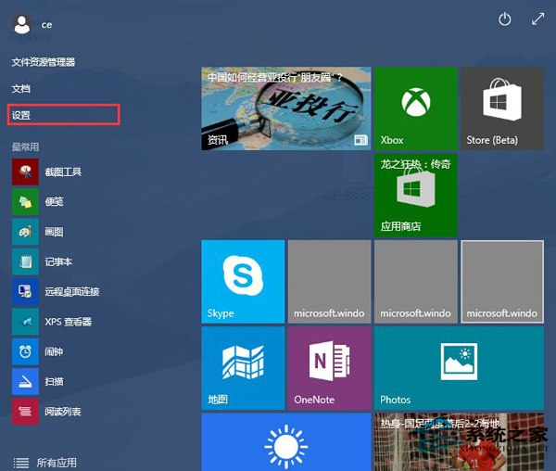Click the 记事本 text label
This screenshot has height=471, width=556.
pyautogui.click(x=58, y=261)
